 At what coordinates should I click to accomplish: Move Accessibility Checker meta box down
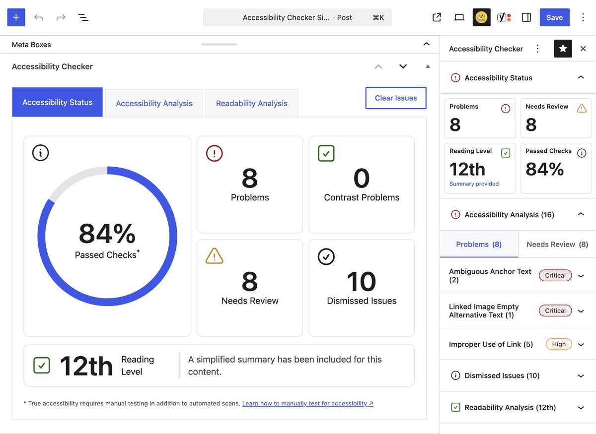point(403,66)
